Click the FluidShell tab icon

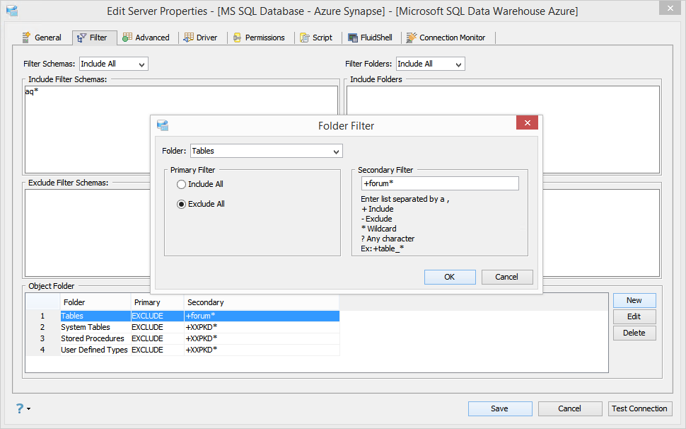click(x=353, y=38)
